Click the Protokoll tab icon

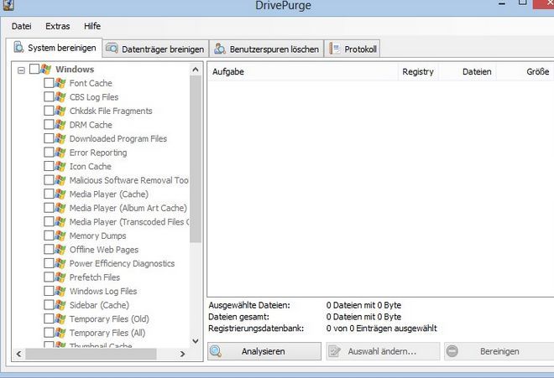tap(334, 49)
